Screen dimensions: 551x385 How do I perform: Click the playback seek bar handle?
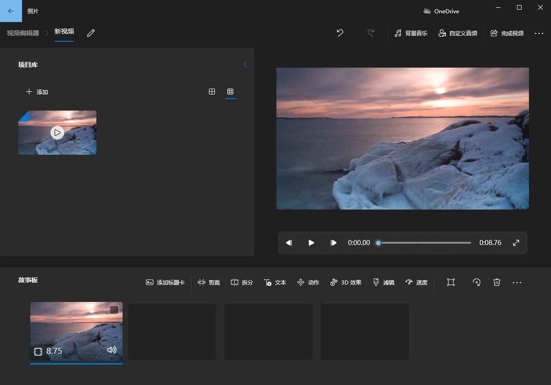tap(378, 243)
